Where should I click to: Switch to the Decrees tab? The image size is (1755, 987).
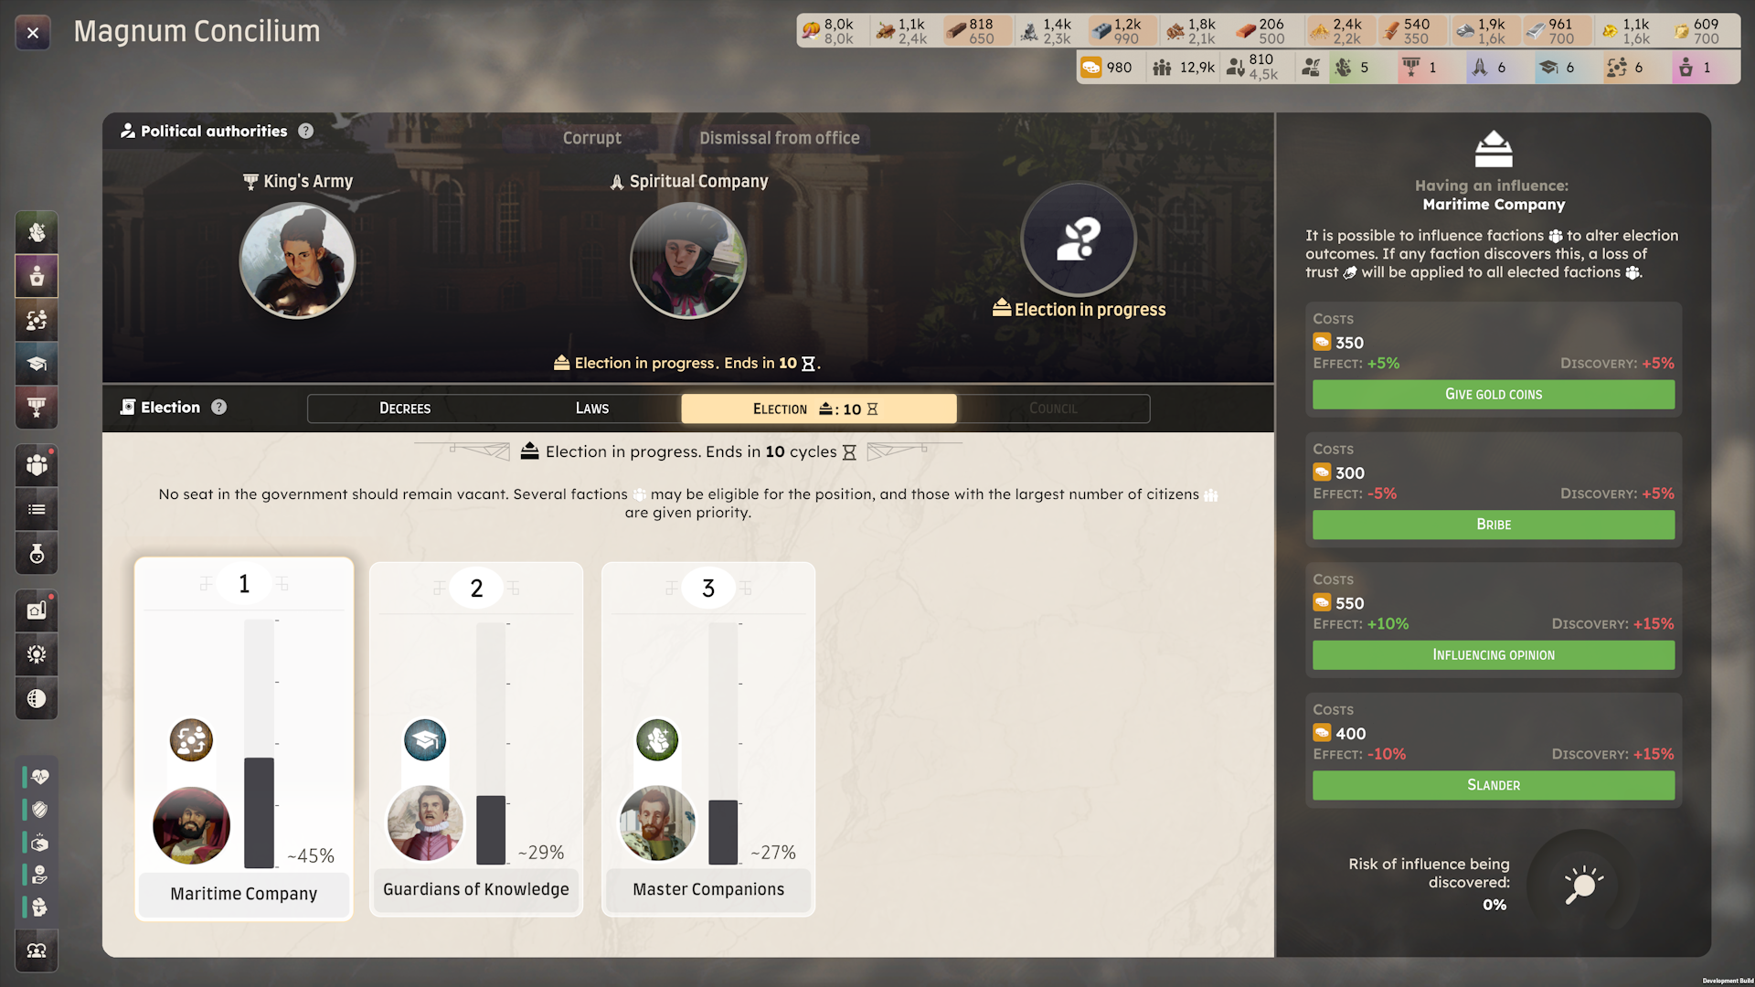click(x=405, y=409)
